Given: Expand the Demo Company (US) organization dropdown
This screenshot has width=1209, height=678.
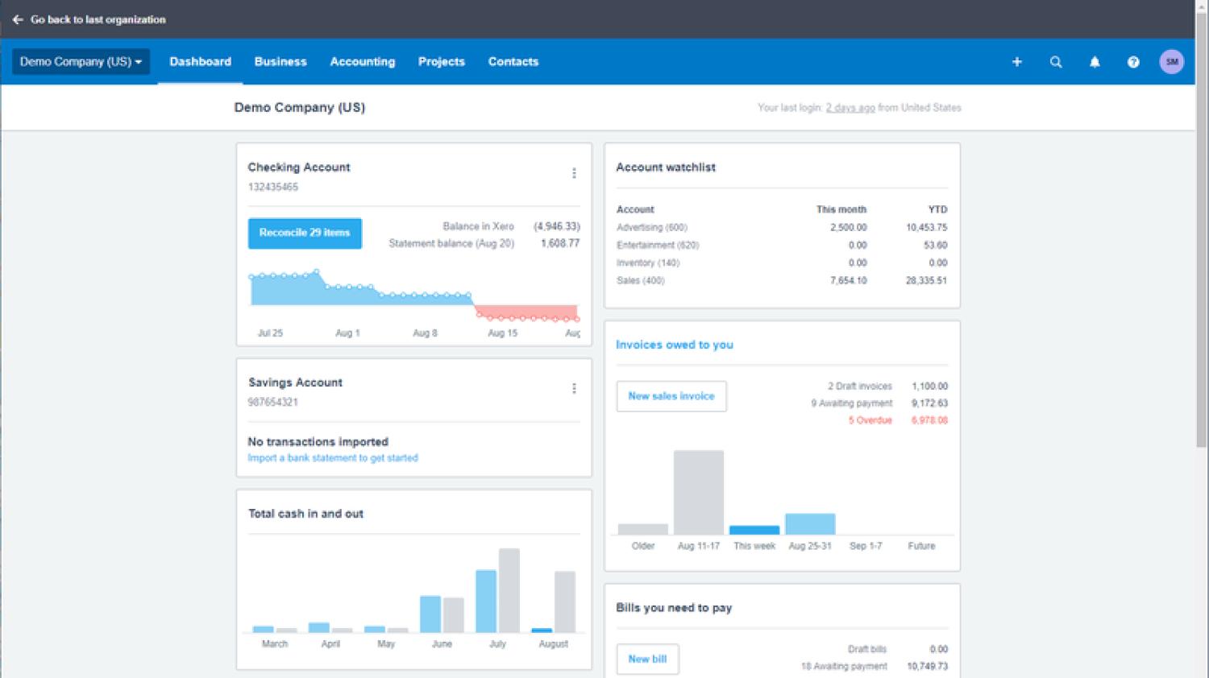Looking at the screenshot, I should pyautogui.click(x=81, y=62).
